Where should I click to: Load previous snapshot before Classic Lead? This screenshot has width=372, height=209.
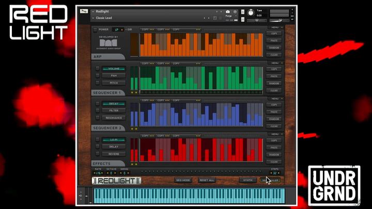tap(204, 18)
